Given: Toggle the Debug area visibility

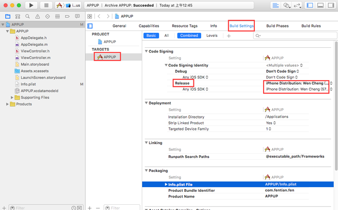Looking at the screenshot, I should [x=320, y=5].
